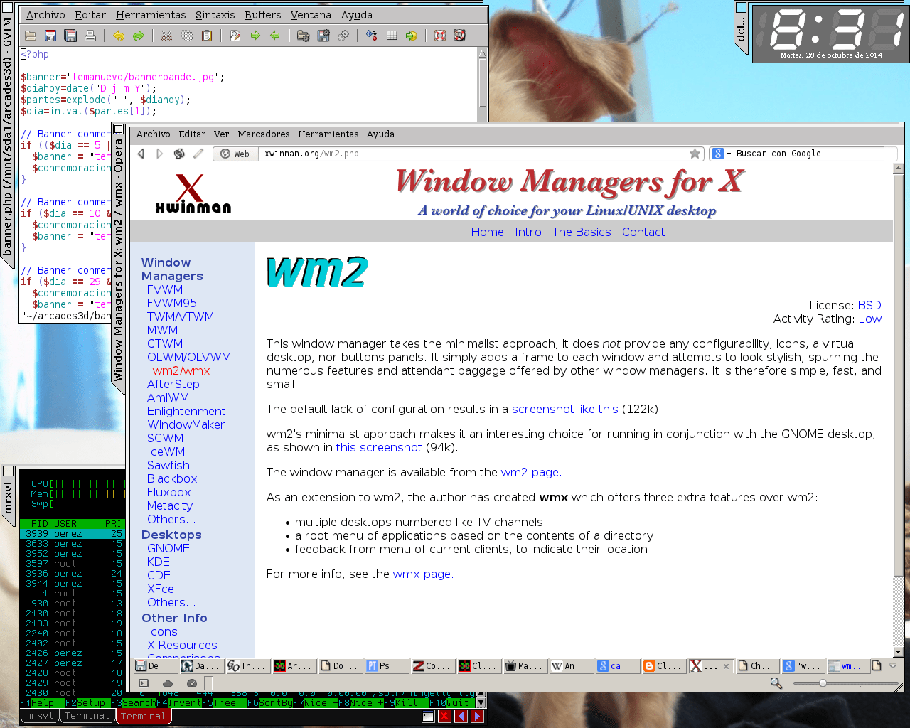Open the 'screenshot like this' link
Screen dimensions: 910x728
pos(565,409)
